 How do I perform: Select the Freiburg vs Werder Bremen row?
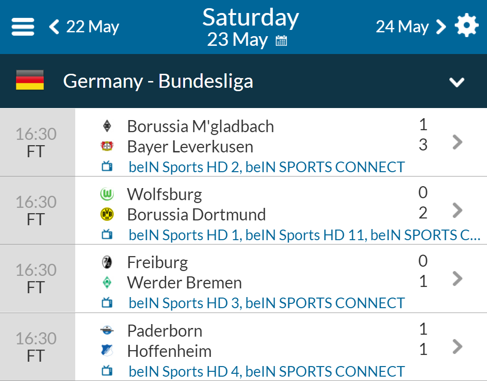coord(243,279)
